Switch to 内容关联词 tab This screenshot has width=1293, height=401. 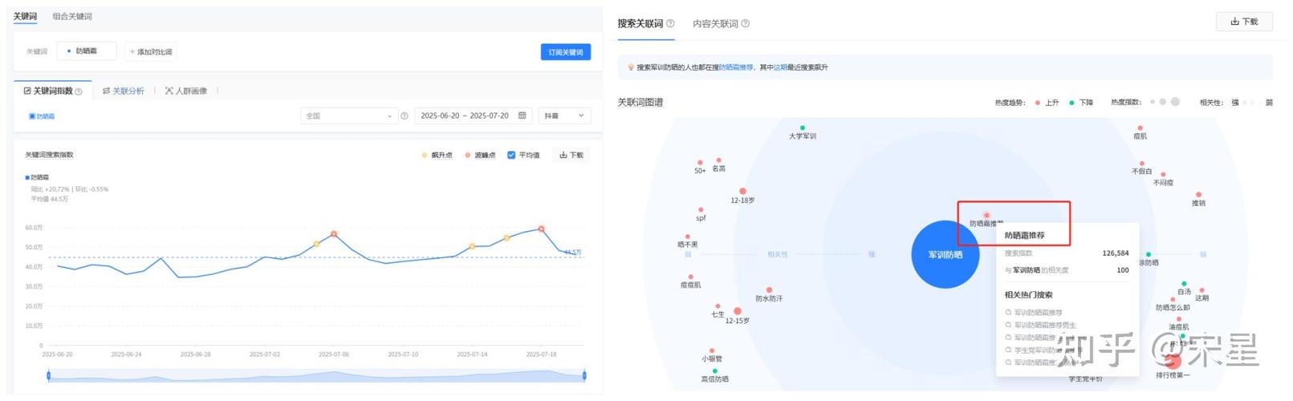pyautogui.click(x=715, y=23)
